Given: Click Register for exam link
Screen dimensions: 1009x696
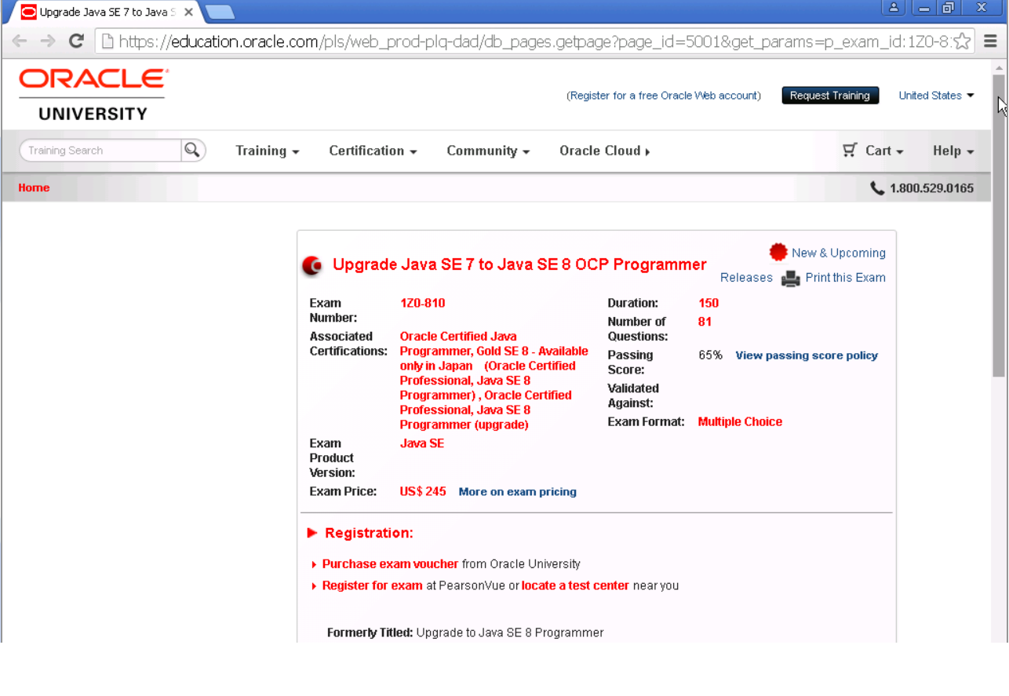Looking at the screenshot, I should click(373, 586).
